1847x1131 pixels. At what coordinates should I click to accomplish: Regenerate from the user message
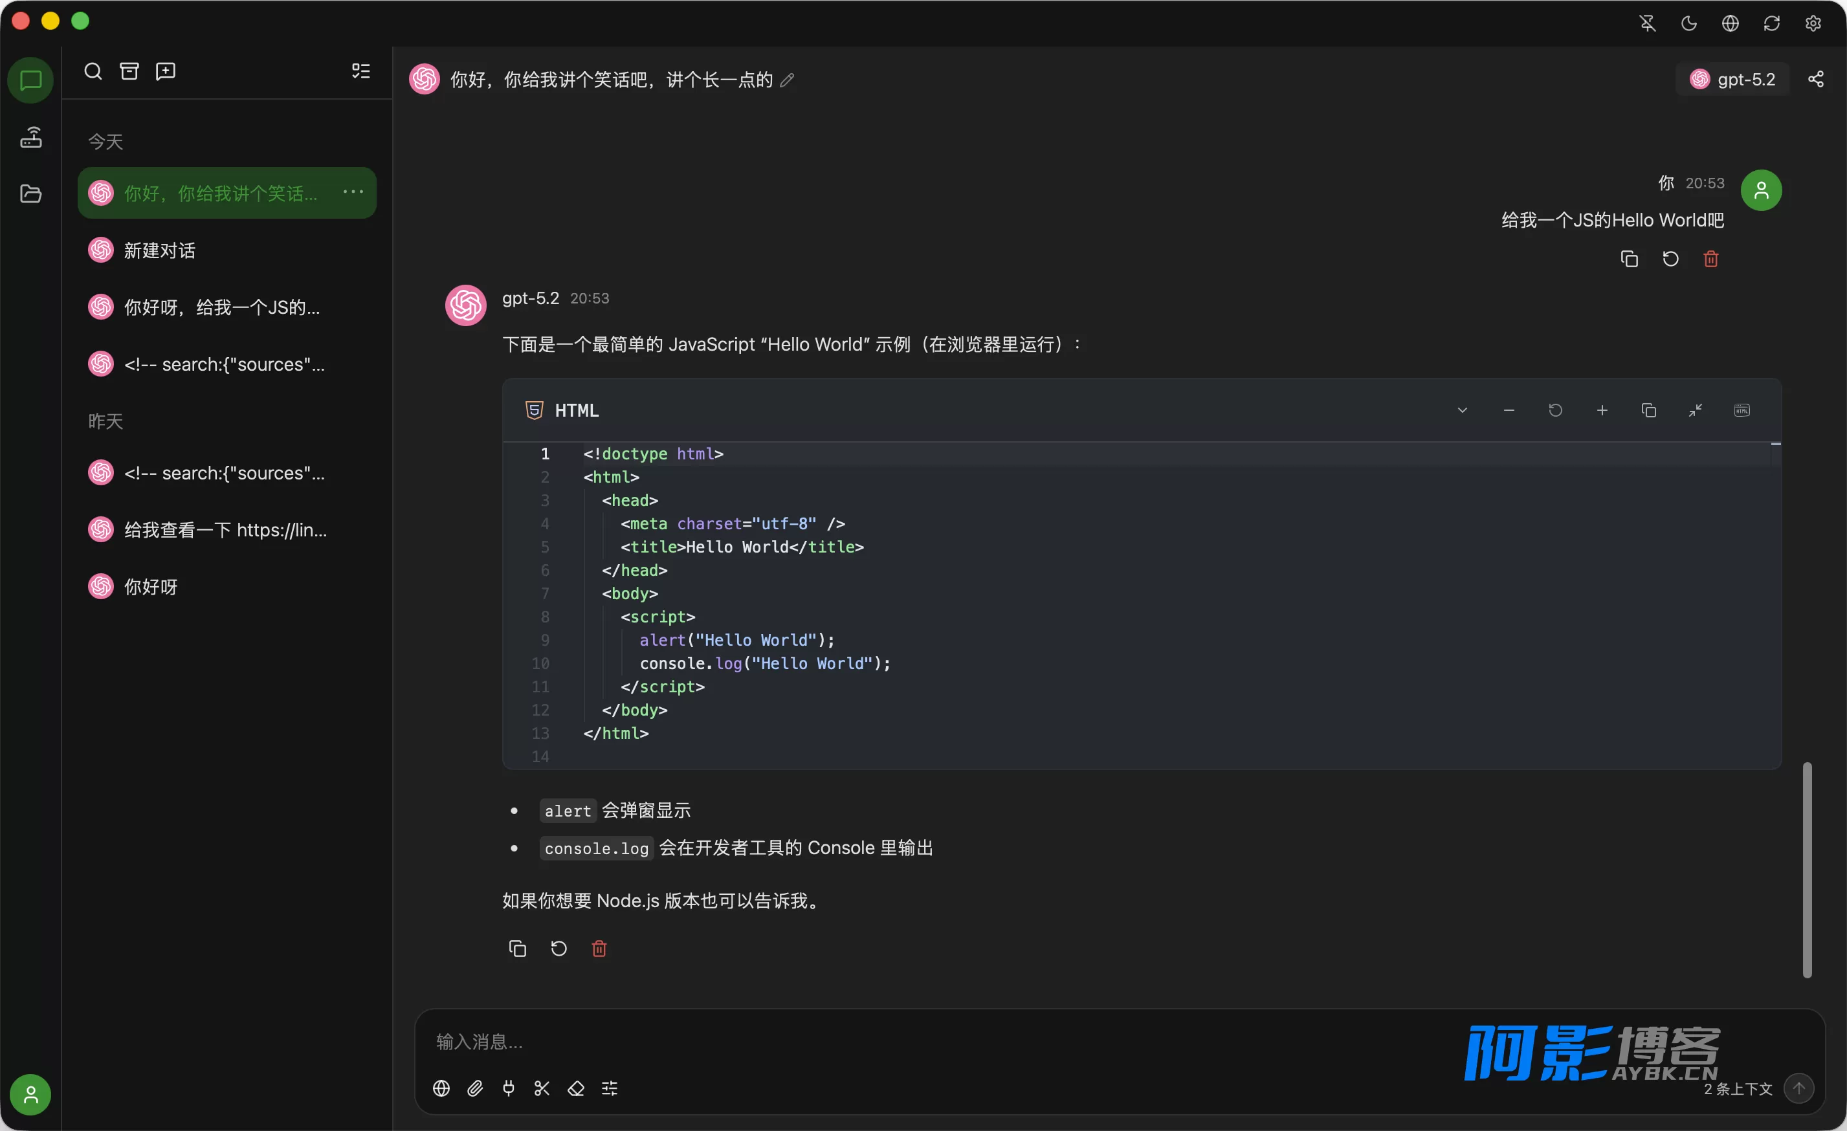click(x=1670, y=259)
